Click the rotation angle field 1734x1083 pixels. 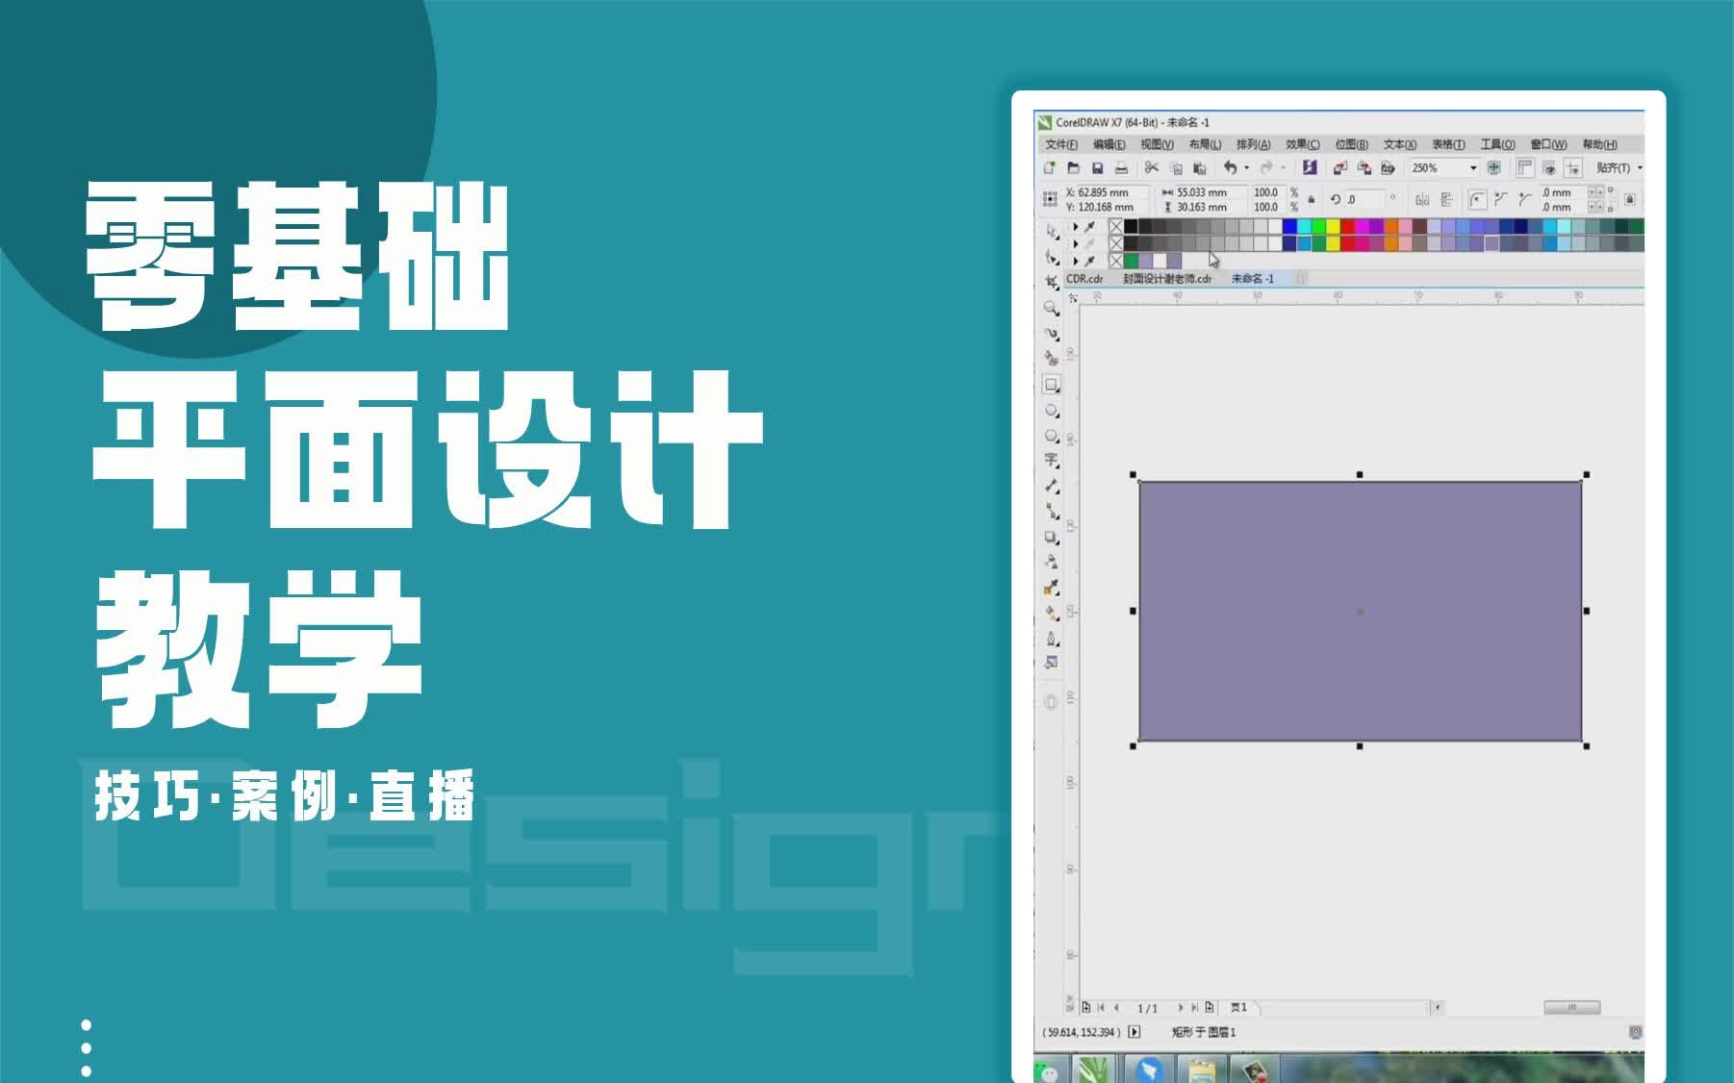(x=1364, y=199)
